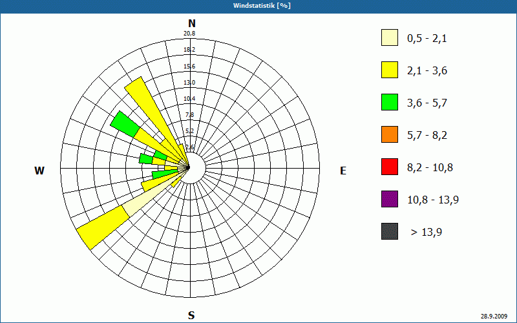Click the orange 5,7 - 8,2 legend swatch
This screenshot has width=517, height=323.
click(390, 134)
